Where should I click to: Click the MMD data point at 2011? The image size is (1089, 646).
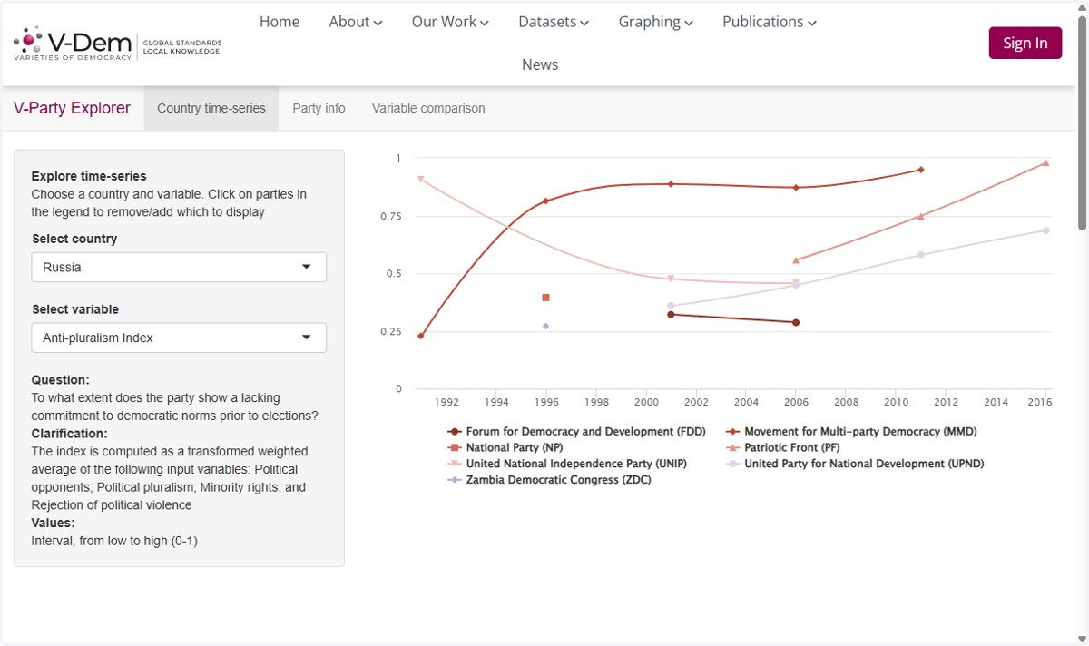(921, 170)
